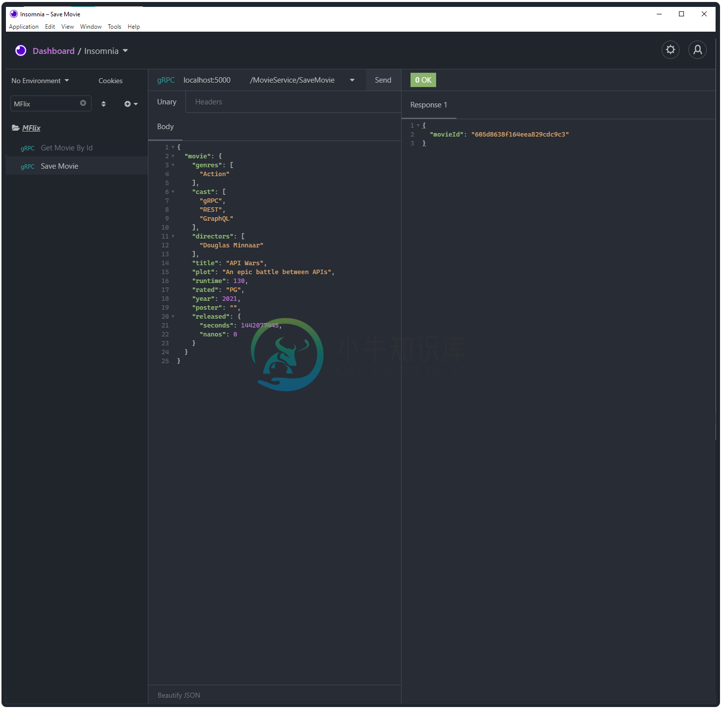Click gRPC tag beside Get Movie By Id
This screenshot has height=709, width=722.
click(28, 148)
